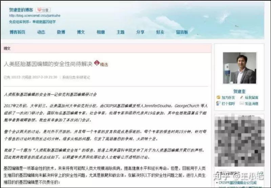Open the 主题 tab
271x188 pixels.
121,32
